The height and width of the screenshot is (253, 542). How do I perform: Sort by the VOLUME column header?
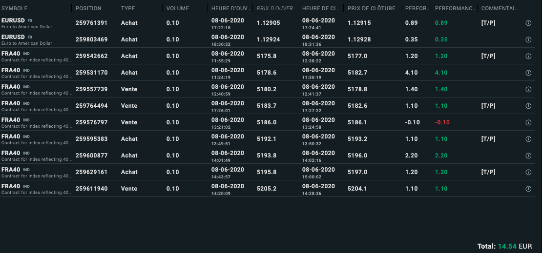pos(177,9)
